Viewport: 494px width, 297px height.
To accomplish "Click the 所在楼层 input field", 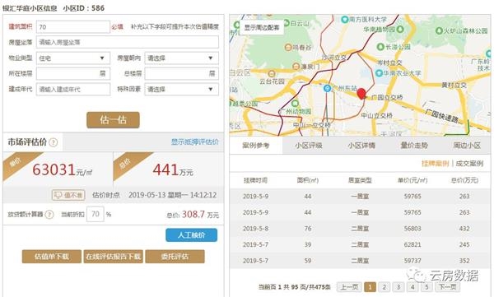I will [x=73, y=74].
